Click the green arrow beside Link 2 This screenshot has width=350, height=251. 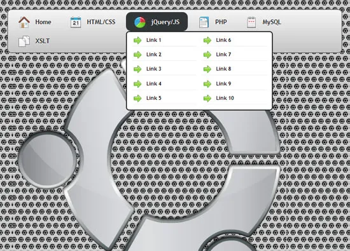click(x=137, y=55)
